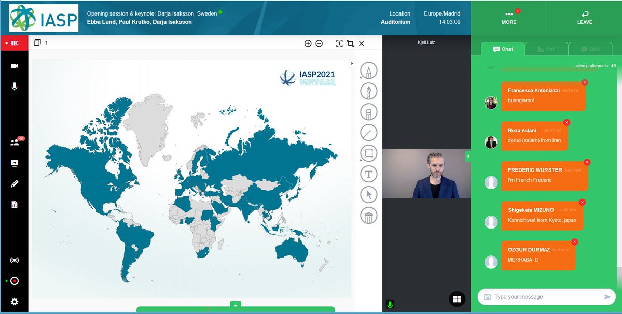The width and height of the screenshot is (622, 314).
Task: Send the chat message
Action: tap(607, 297)
